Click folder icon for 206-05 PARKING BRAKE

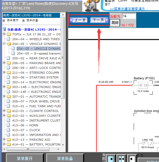(9, 63)
